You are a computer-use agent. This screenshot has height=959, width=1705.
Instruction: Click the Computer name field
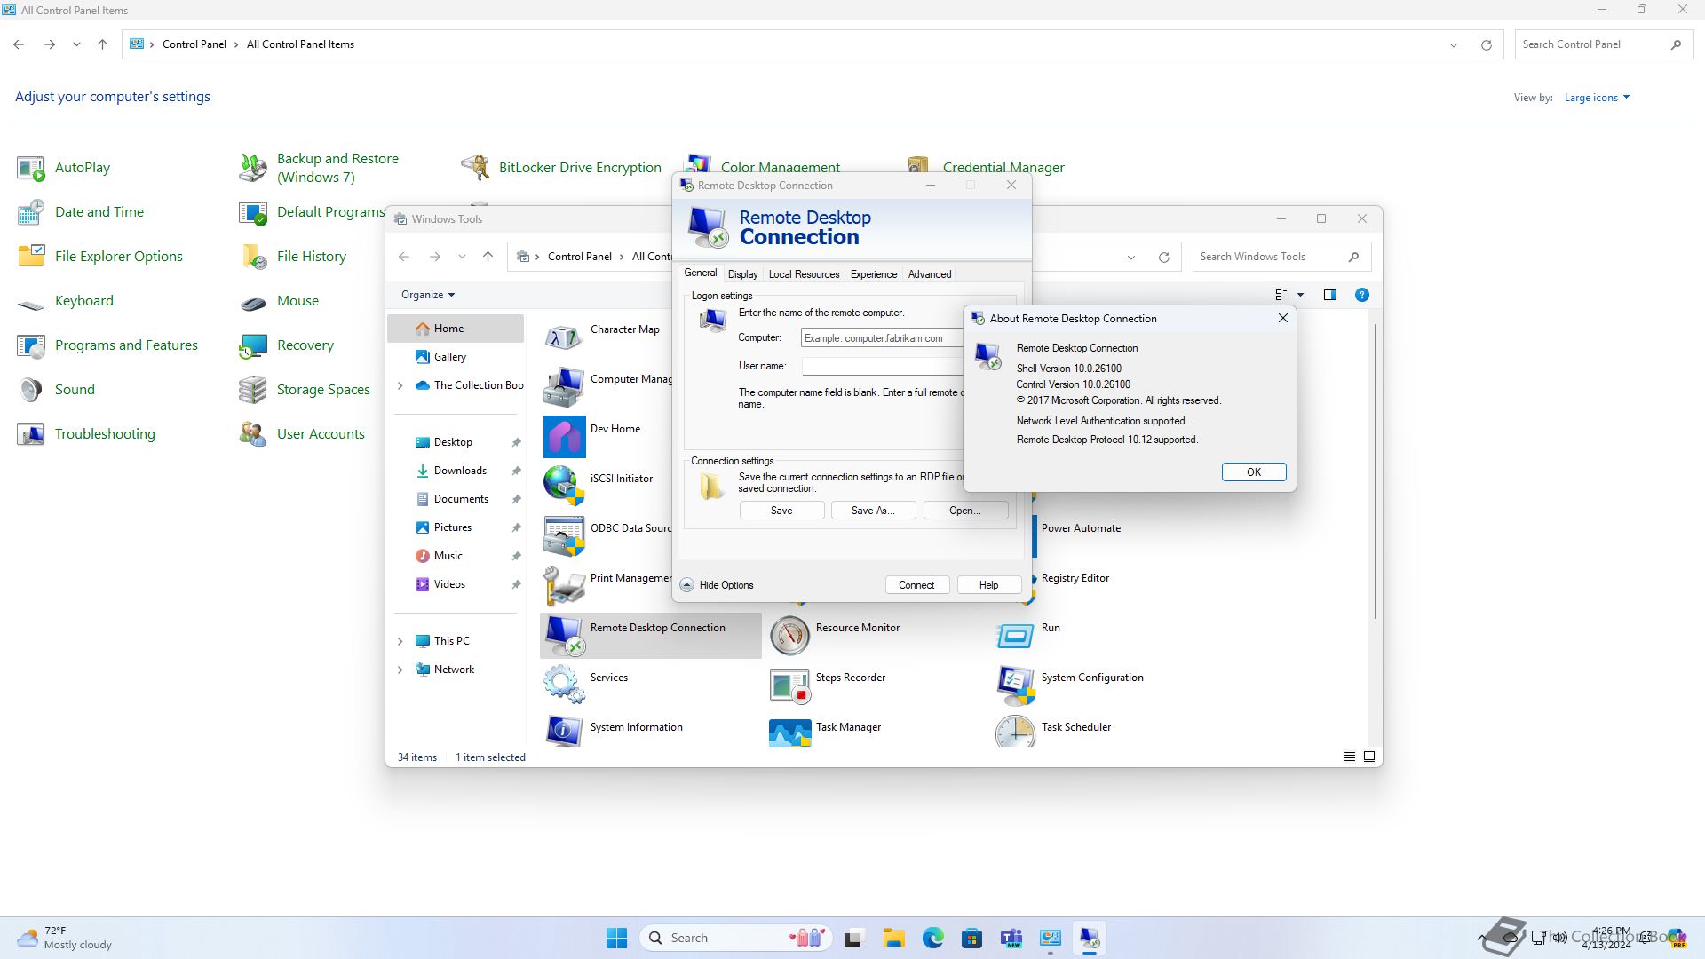pos(882,338)
